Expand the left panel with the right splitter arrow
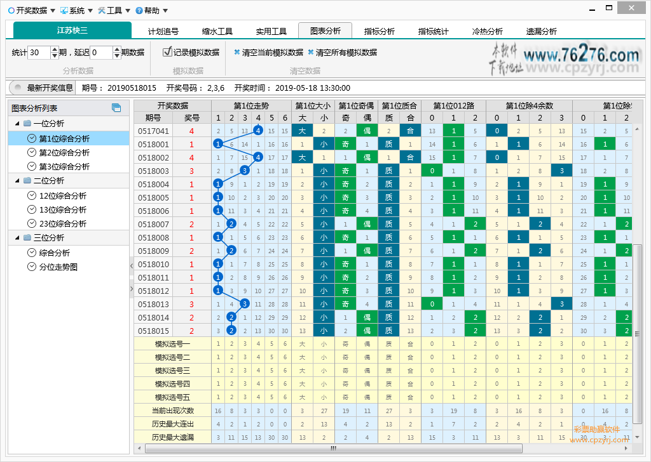The width and height of the screenshot is (651, 462). coord(132,289)
